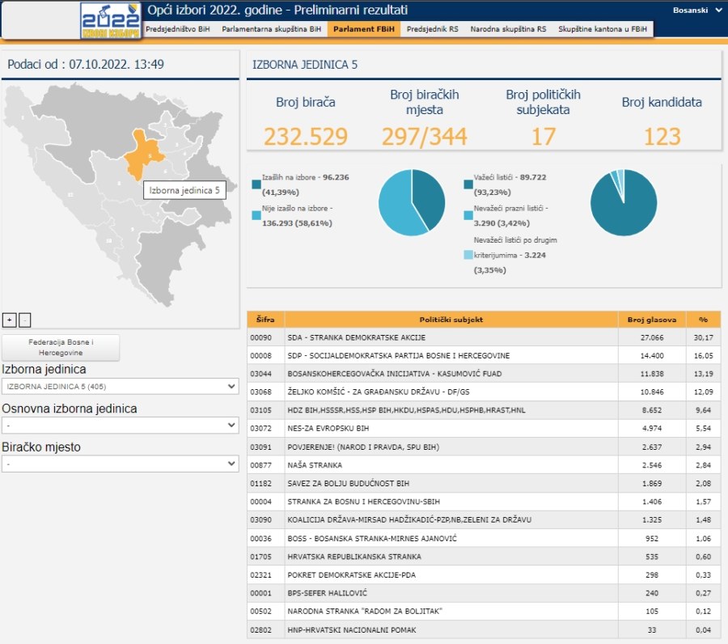
Task: Sort table by Broj glasova column header
Action: tap(652, 320)
